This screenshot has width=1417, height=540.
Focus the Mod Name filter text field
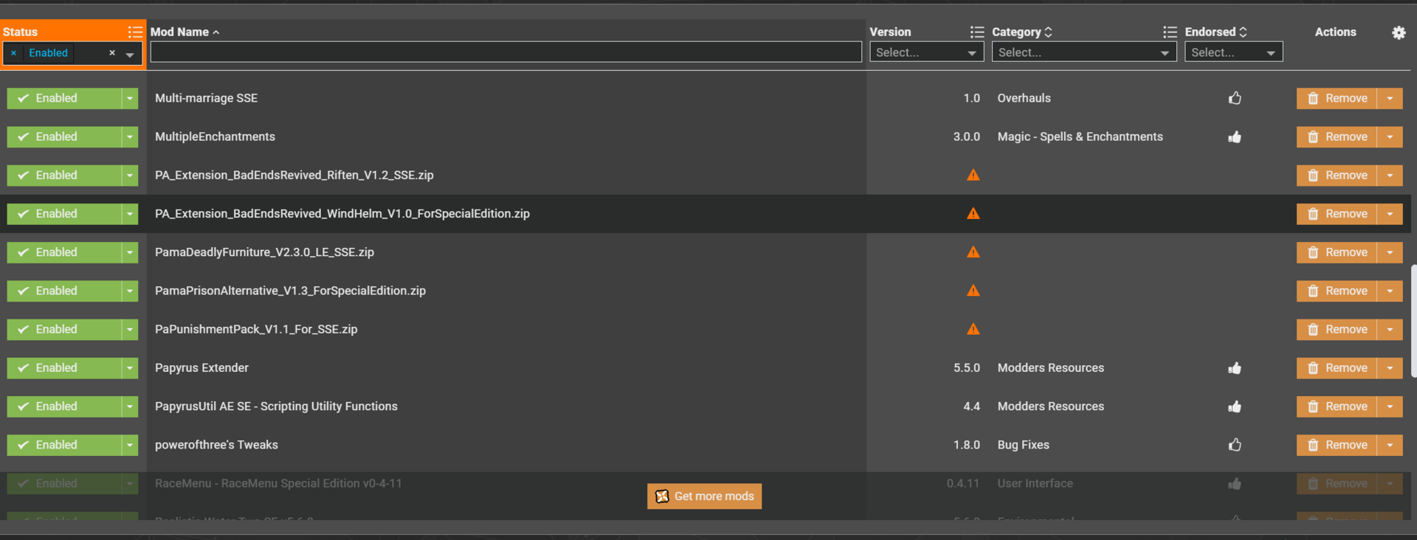[506, 52]
